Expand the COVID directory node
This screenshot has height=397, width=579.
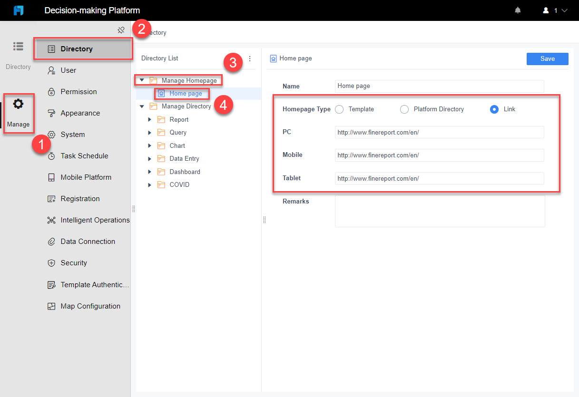(150, 184)
